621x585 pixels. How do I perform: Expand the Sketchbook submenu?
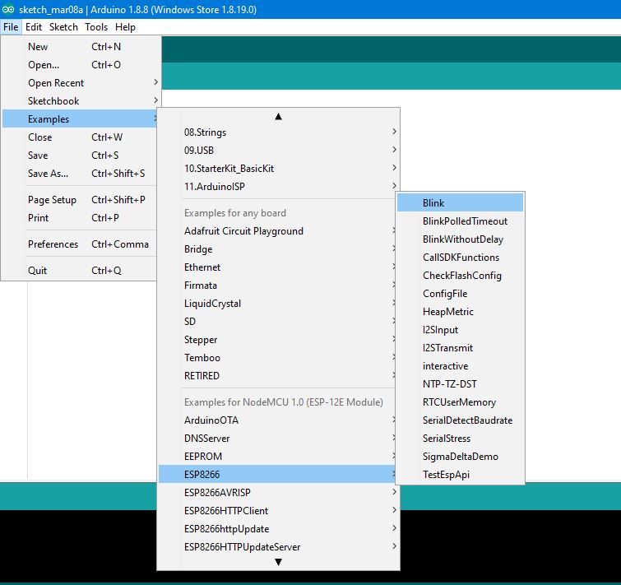pos(81,101)
